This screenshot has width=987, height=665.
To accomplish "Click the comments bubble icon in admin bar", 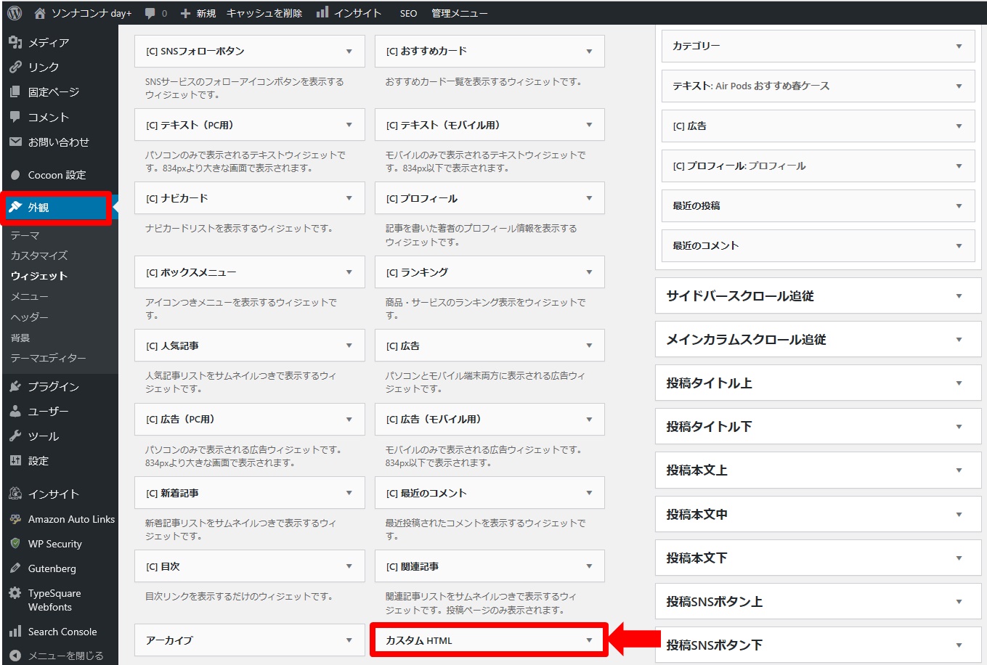I will click(x=150, y=13).
